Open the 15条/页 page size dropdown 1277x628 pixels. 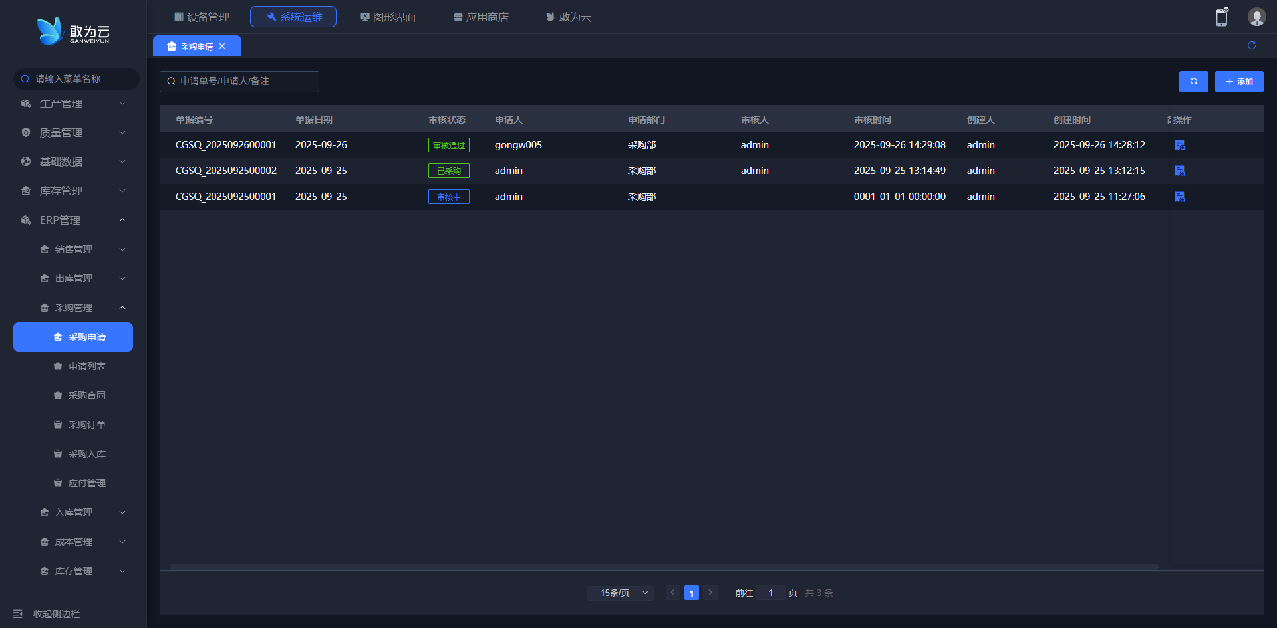(x=621, y=593)
